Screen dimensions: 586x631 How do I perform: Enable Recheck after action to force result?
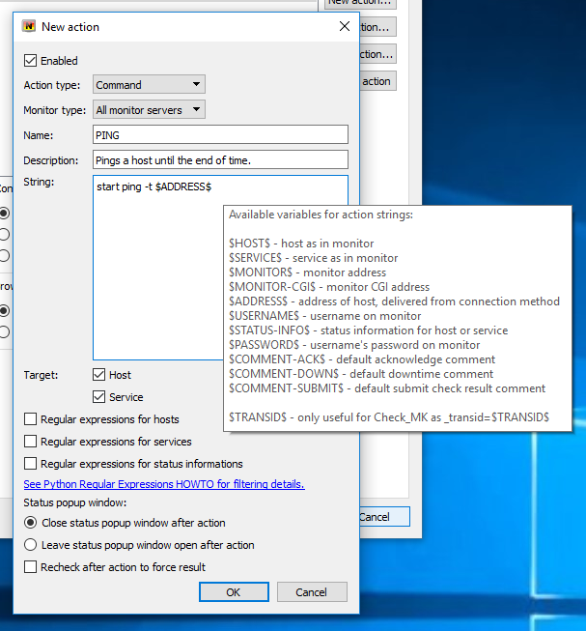click(x=32, y=567)
